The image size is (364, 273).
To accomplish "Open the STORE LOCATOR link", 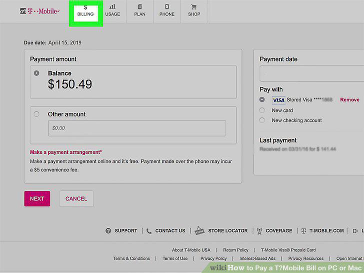I will (x=228, y=231).
